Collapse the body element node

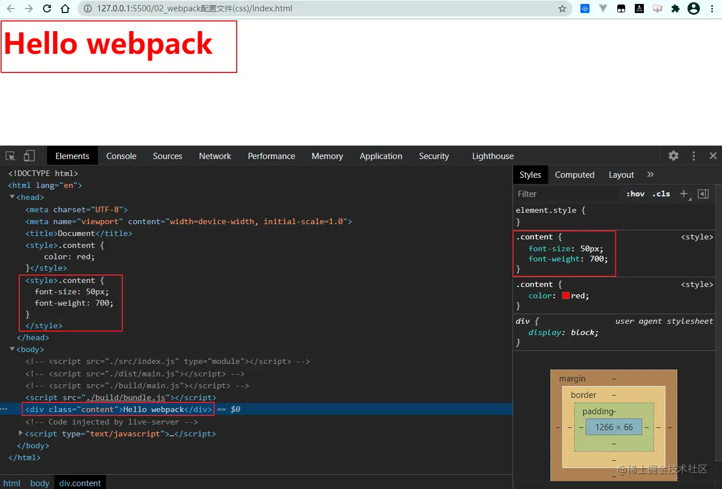click(x=12, y=349)
